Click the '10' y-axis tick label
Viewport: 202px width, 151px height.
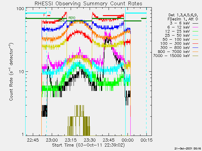(21, 72)
